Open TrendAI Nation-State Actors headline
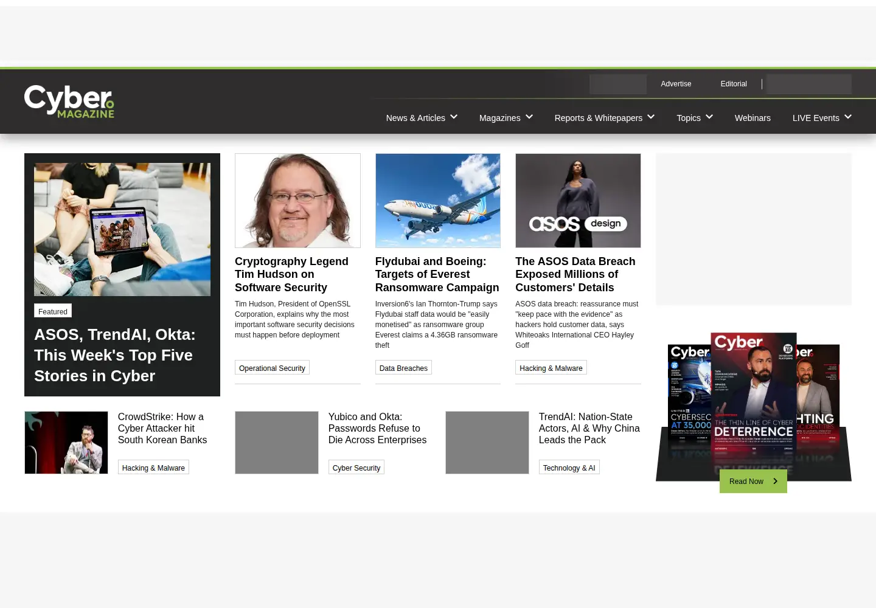 point(589,428)
